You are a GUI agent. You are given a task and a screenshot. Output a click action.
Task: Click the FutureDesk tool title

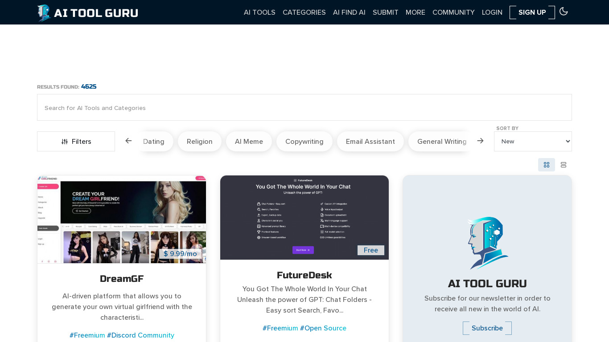[304, 275]
